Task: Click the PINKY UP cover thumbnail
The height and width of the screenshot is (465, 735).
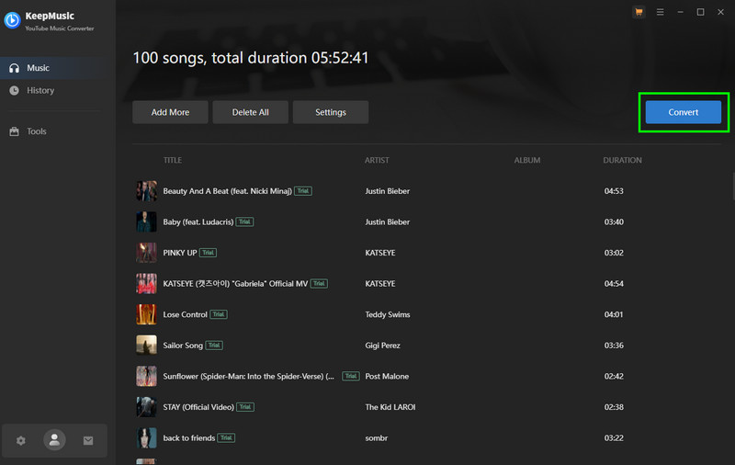Action: pos(146,253)
